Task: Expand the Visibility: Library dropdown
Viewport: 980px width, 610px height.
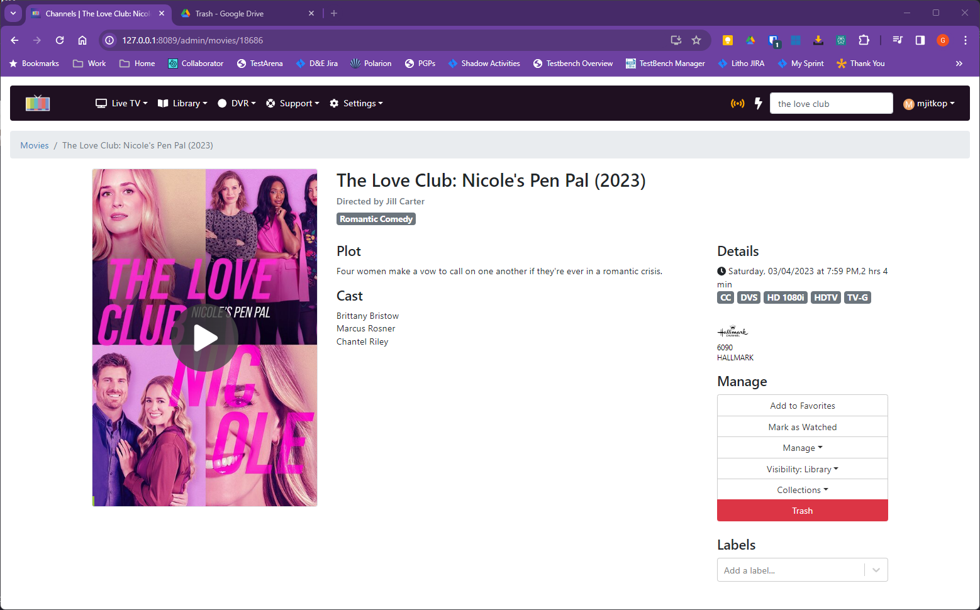Action: click(802, 469)
